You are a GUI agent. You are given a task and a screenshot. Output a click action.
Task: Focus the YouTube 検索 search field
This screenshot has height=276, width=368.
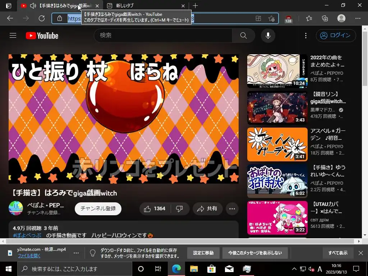pyautogui.click(x=163, y=36)
